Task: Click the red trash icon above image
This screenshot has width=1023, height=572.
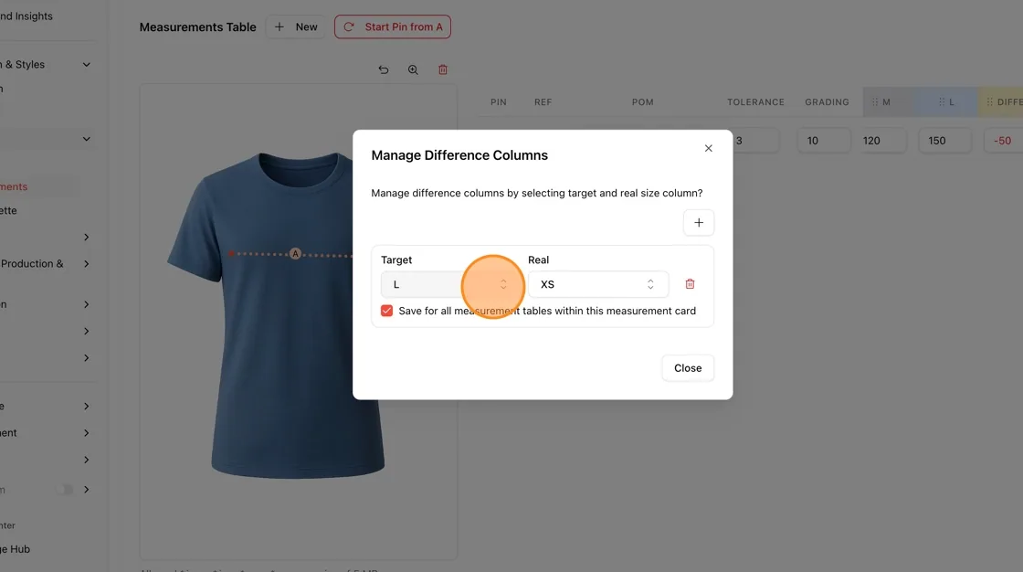Action: [443, 69]
